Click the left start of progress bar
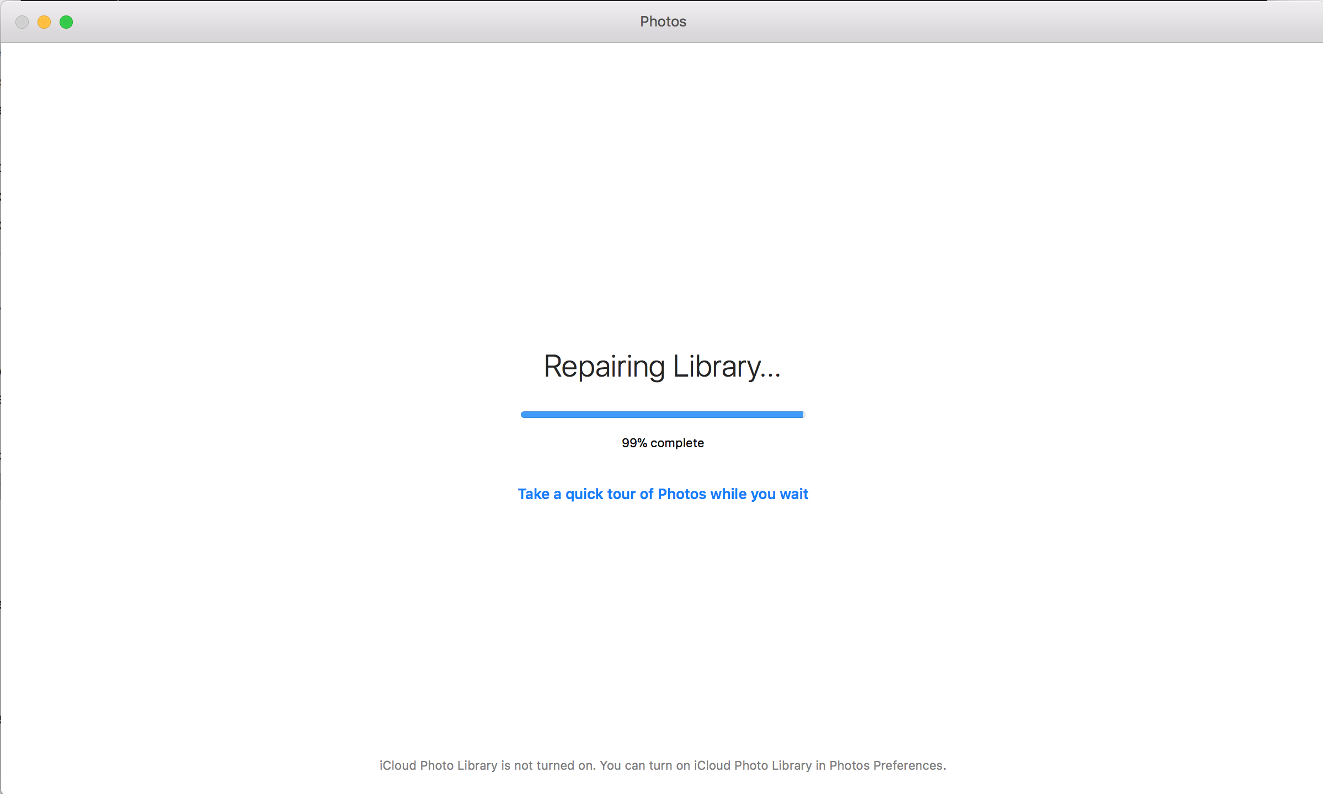 click(524, 415)
